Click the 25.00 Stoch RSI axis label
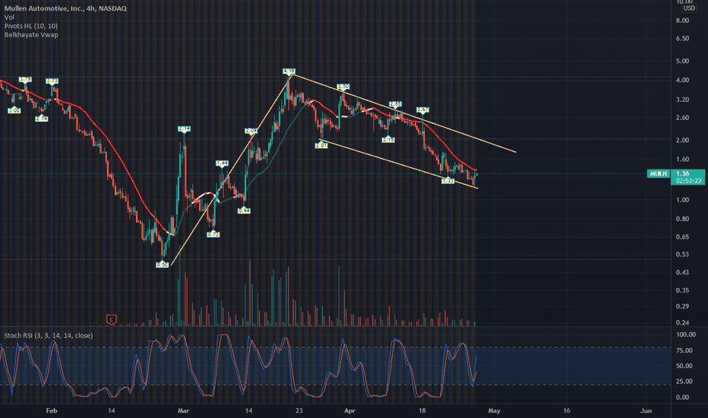 point(684,382)
